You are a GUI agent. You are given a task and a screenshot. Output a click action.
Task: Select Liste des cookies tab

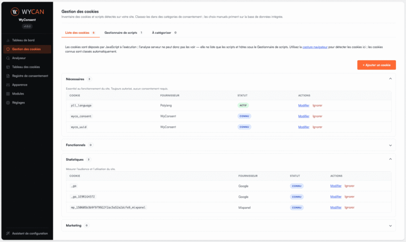point(80,33)
